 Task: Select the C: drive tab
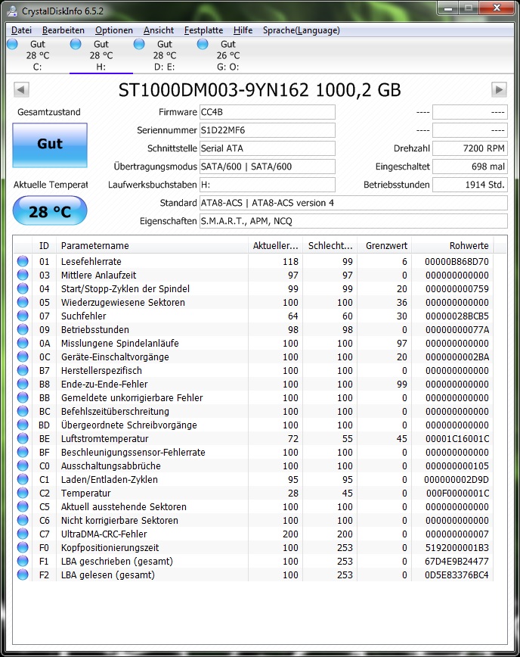tap(37, 55)
